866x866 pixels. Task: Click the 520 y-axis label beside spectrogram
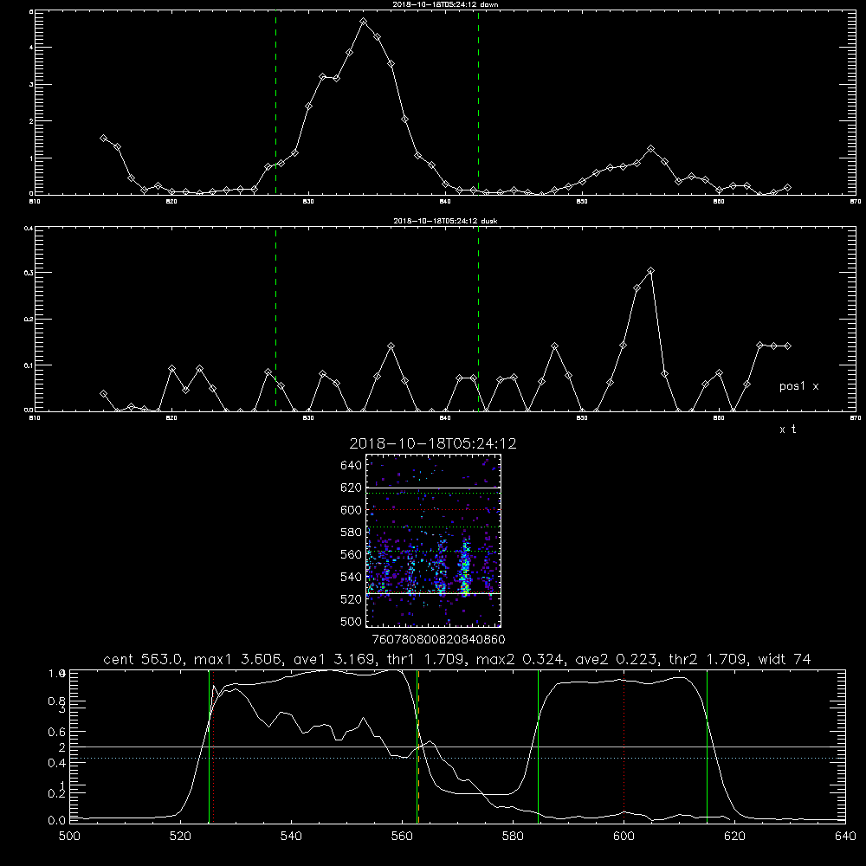click(351, 599)
